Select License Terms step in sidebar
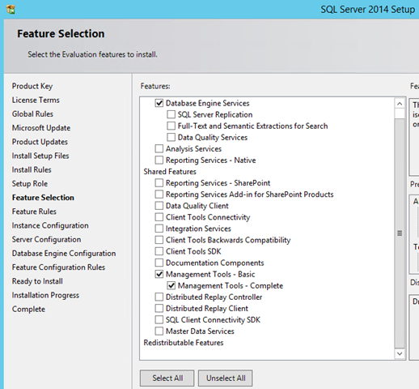419x389 pixels. (x=36, y=100)
